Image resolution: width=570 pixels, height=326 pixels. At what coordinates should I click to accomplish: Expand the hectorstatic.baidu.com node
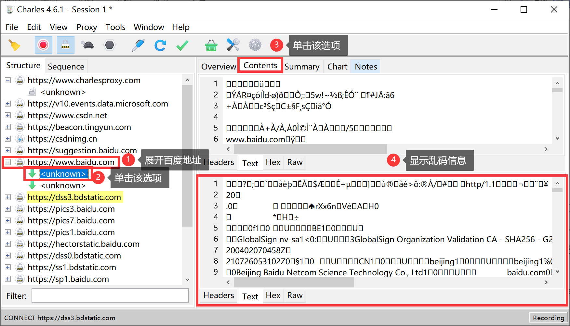click(x=8, y=244)
